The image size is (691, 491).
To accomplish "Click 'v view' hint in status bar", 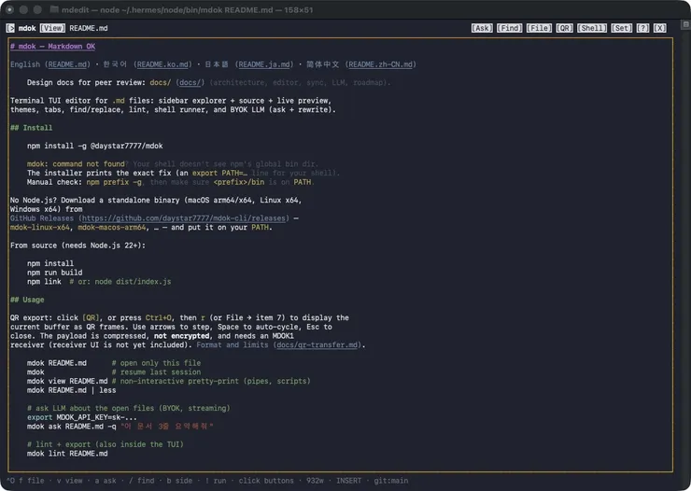I will [69, 481].
